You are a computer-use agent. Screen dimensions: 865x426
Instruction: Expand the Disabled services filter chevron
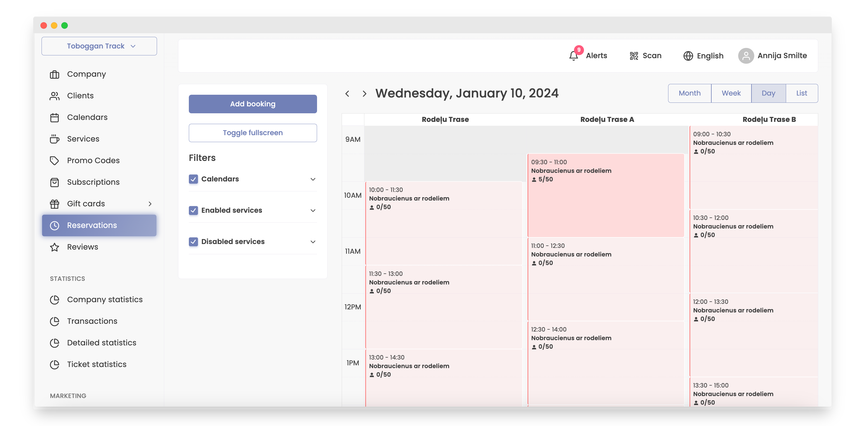313,242
